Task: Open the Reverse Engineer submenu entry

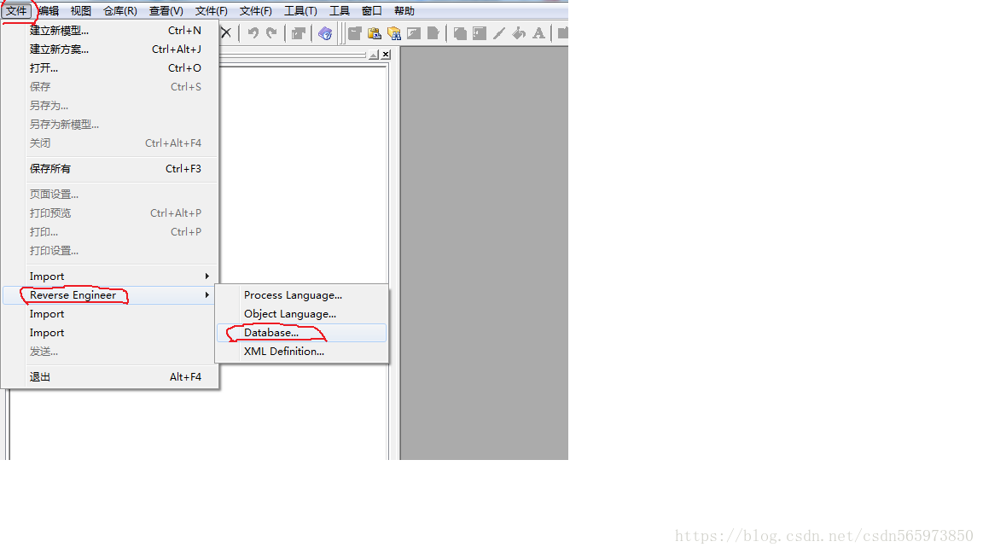Action: click(x=111, y=294)
